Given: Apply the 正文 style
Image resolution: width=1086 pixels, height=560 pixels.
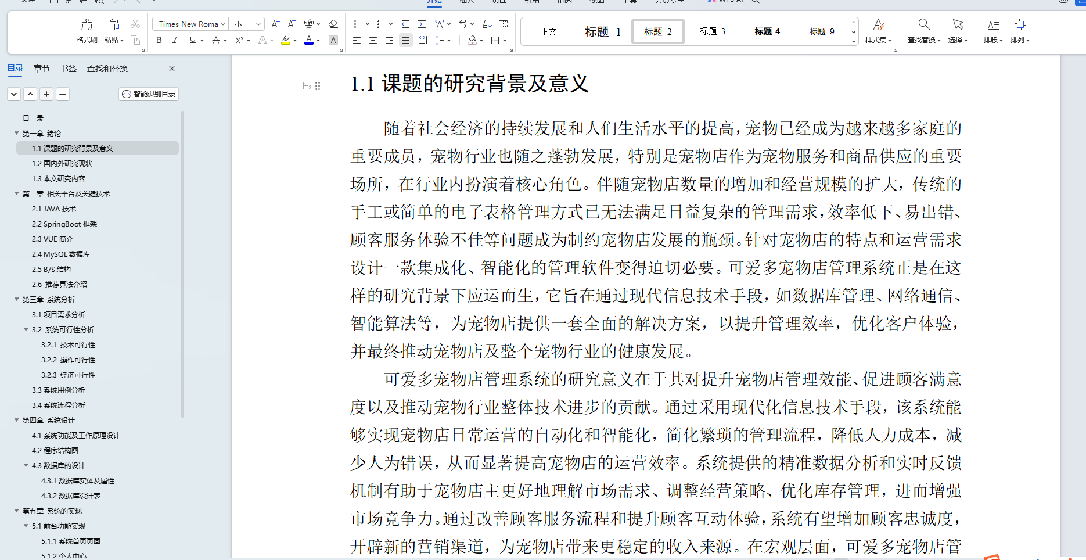Looking at the screenshot, I should pyautogui.click(x=548, y=31).
